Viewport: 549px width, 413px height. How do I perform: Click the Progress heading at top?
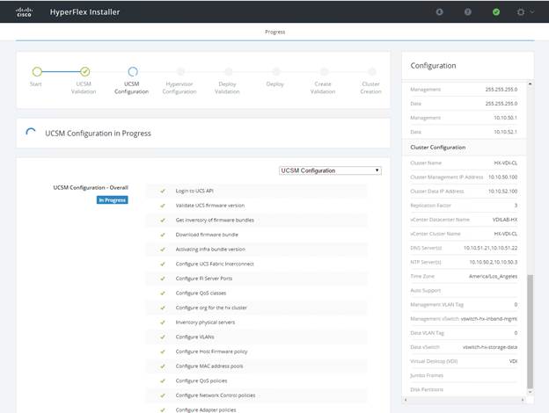[274, 32]
